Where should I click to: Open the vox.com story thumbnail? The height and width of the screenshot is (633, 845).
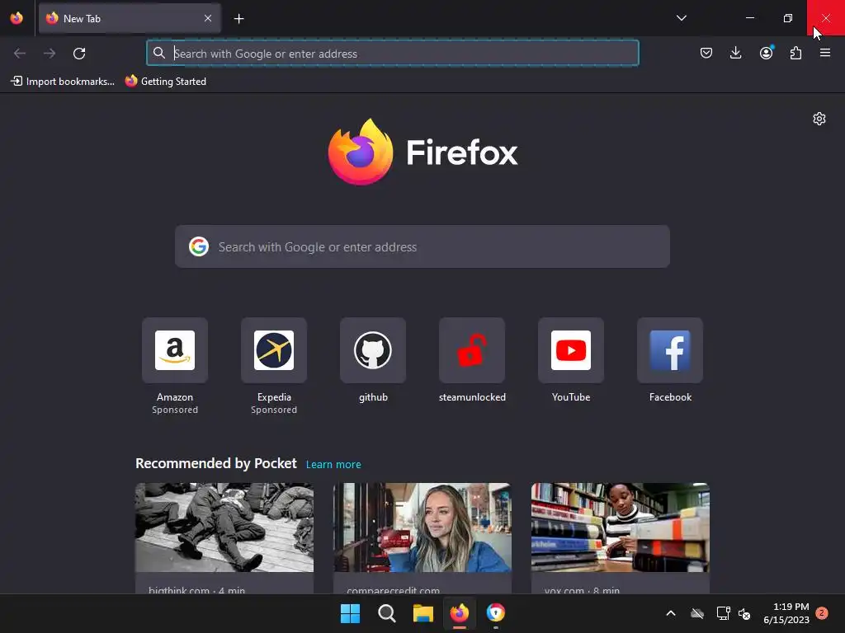pos(621,527)
